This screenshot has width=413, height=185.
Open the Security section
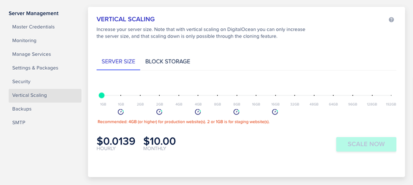(x=21, y=82)
